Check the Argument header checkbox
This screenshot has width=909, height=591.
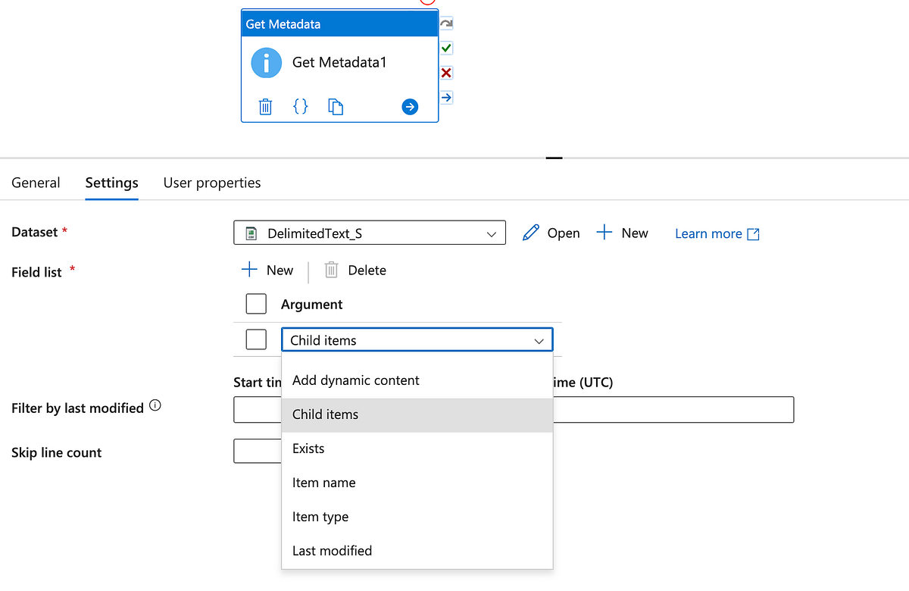click(256, 303)
